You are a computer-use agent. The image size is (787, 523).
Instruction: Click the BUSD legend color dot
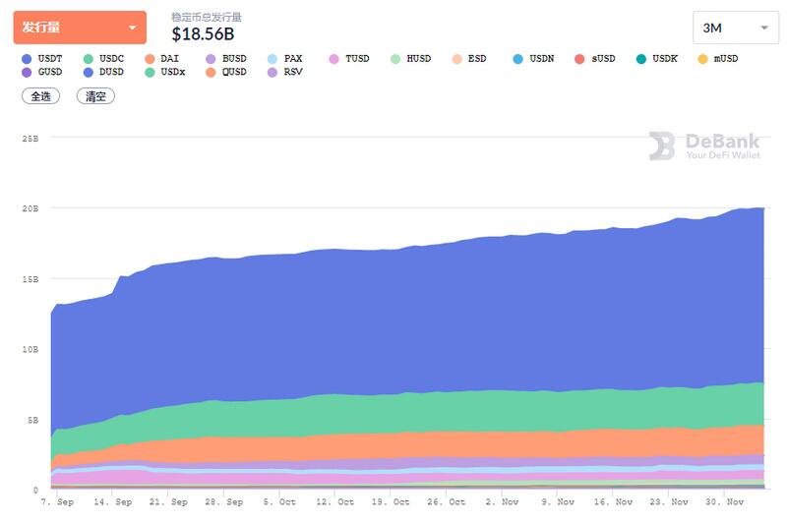211,59
